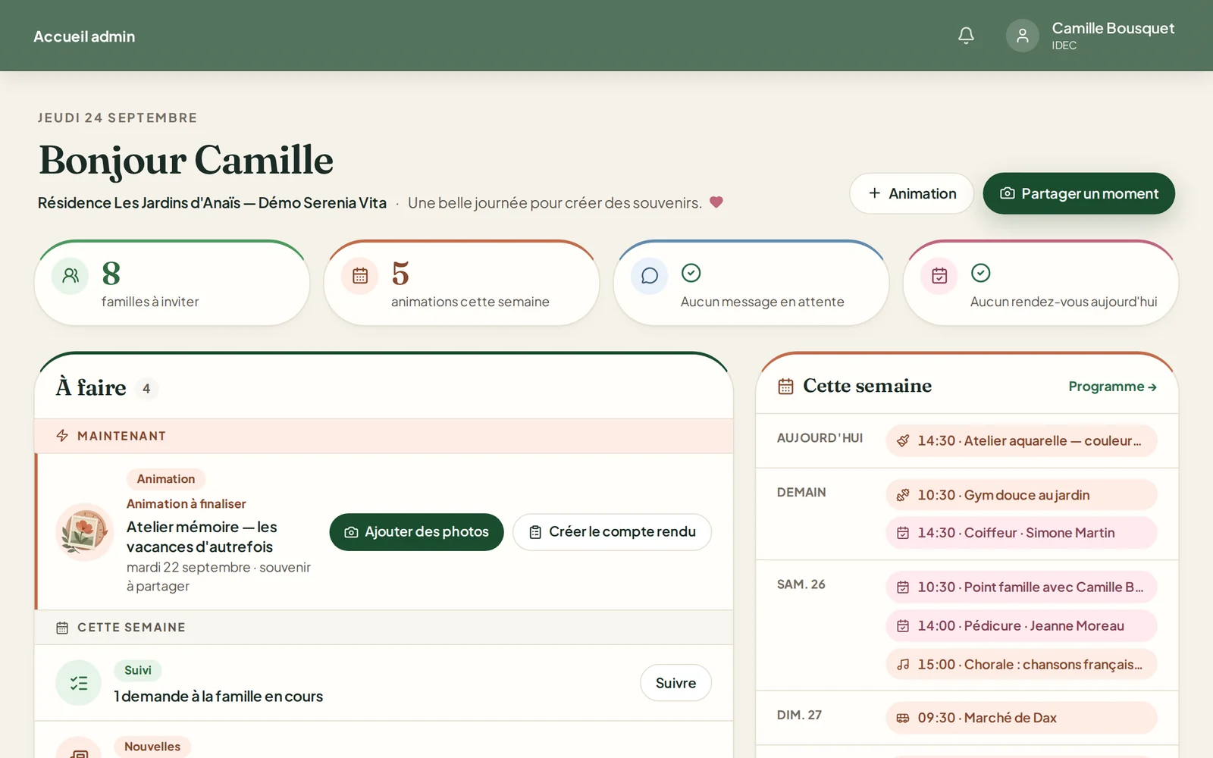Click the heart icon after the welcome message
This screenshot has width=1213, height=758.
coord(716,202)
